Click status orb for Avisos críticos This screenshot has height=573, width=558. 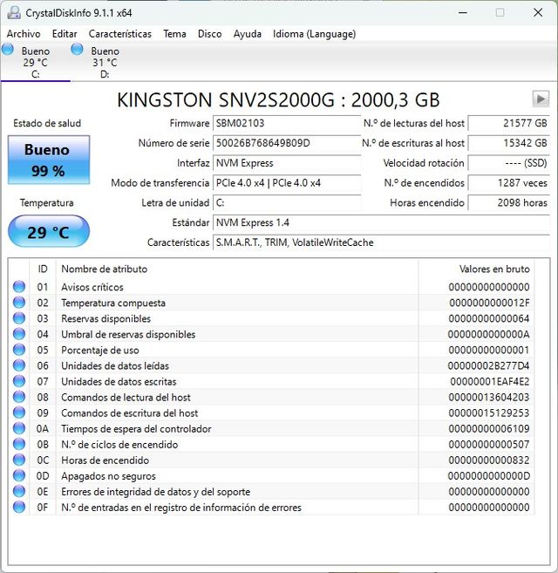(x=19, y=287)
